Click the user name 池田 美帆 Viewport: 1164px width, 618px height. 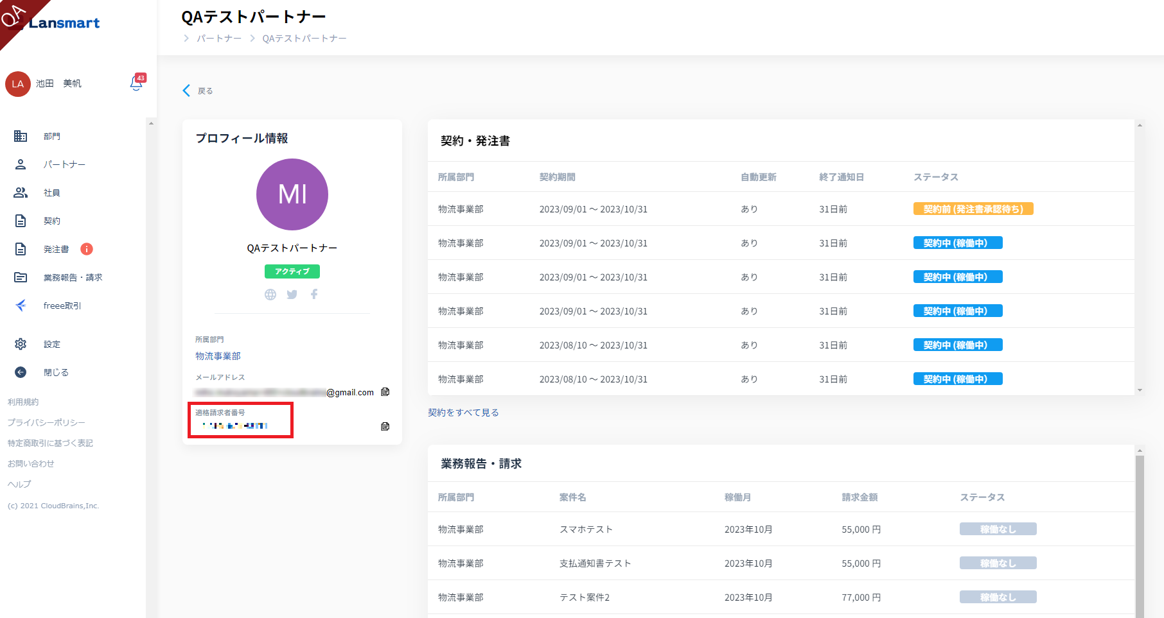tap(58, 84)
